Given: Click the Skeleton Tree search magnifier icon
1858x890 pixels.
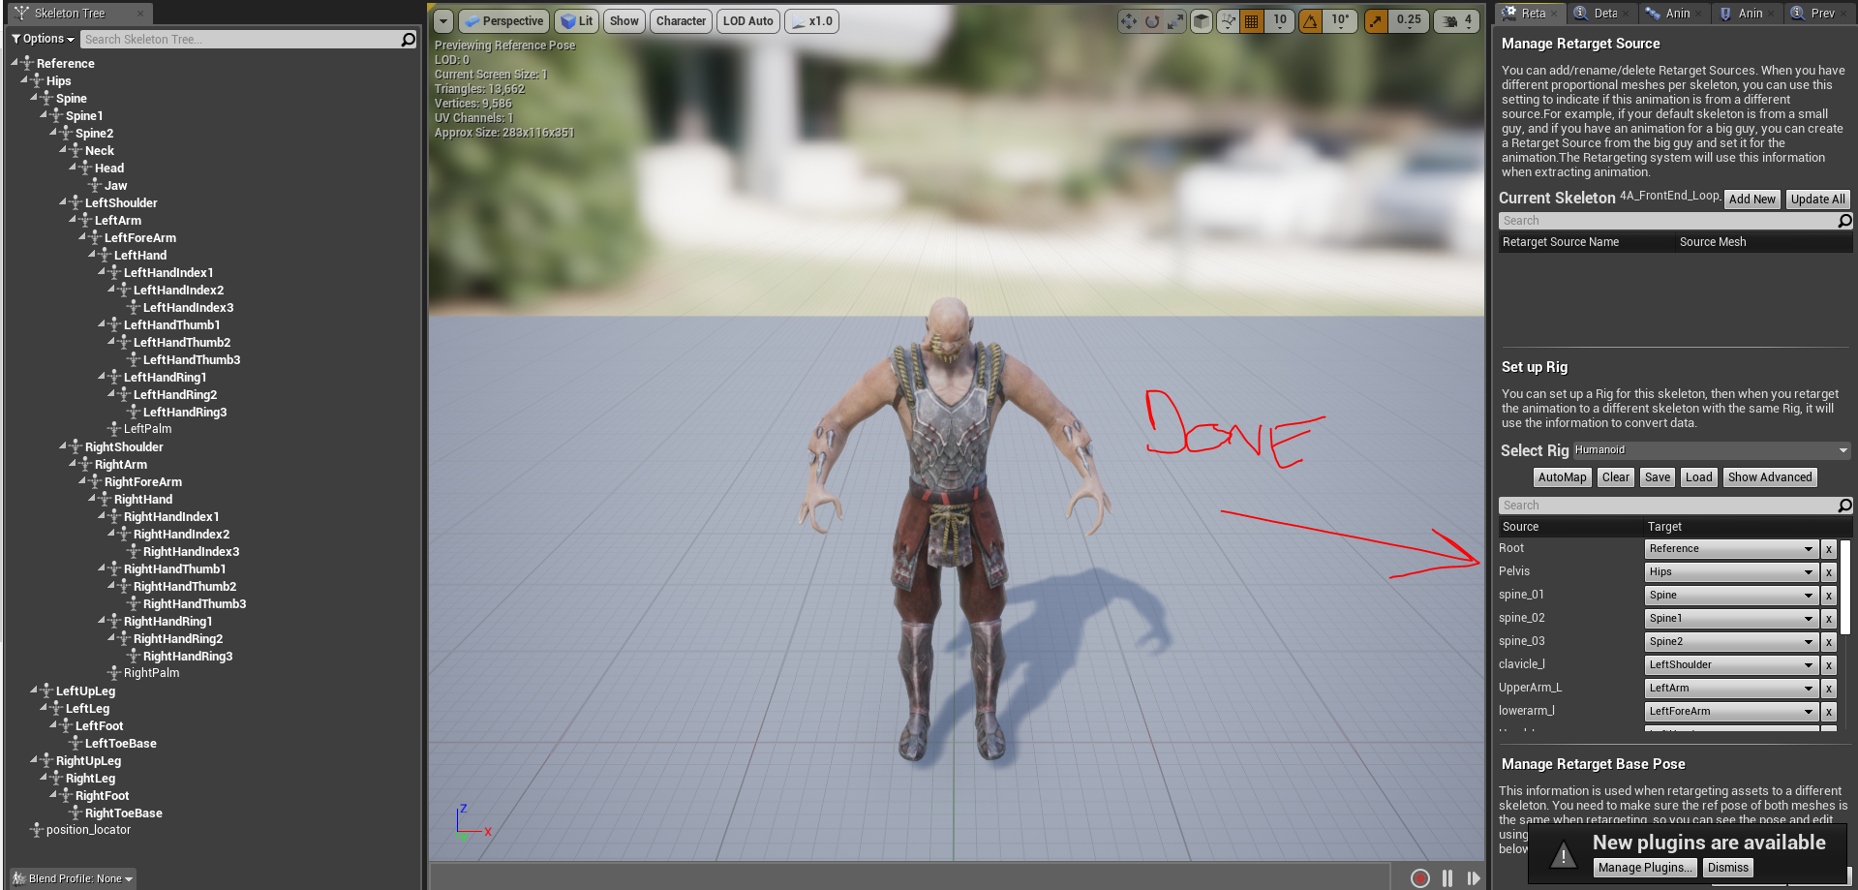Looking at the screenshot, I should [409, 40].
